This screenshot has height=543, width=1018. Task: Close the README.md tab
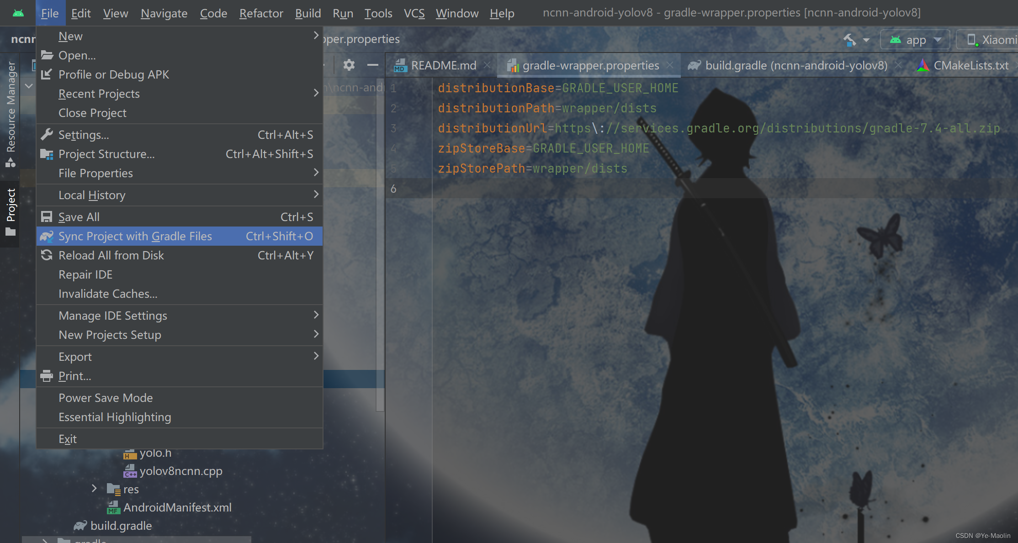coord(488,65)
